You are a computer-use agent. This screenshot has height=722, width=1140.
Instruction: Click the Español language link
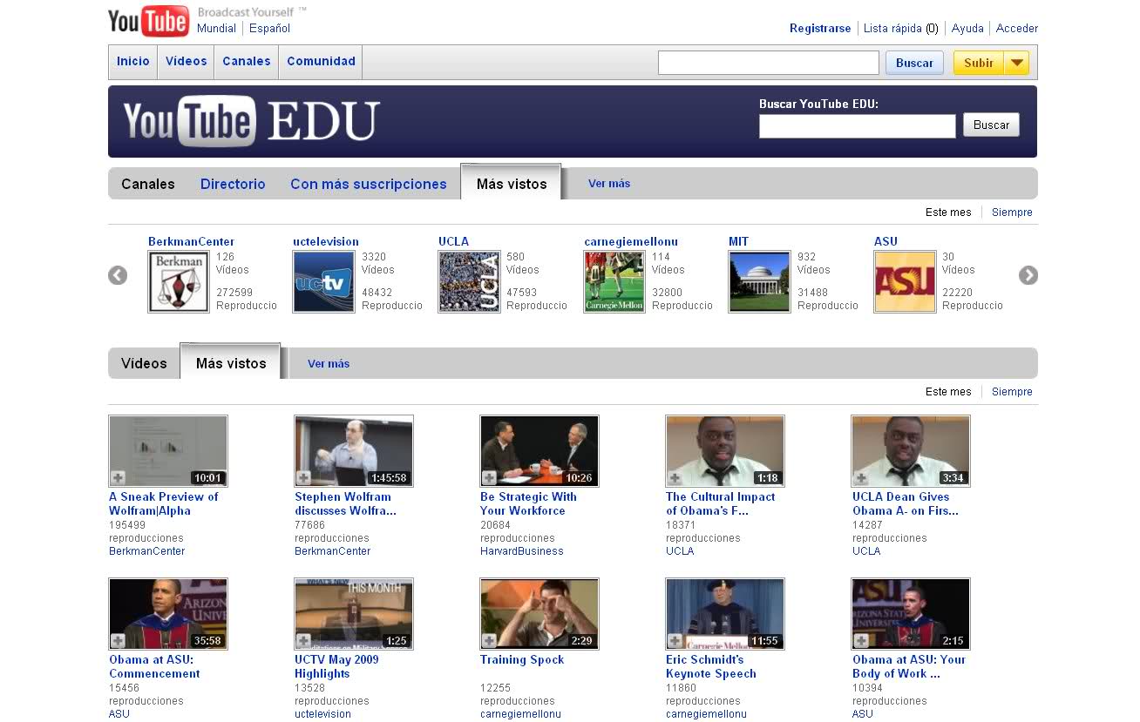coord(270,29)
